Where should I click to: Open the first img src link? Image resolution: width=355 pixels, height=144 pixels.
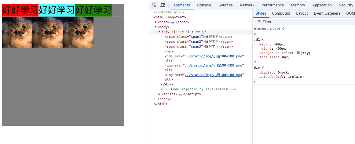pyautogui.click(x=214, y=56)
